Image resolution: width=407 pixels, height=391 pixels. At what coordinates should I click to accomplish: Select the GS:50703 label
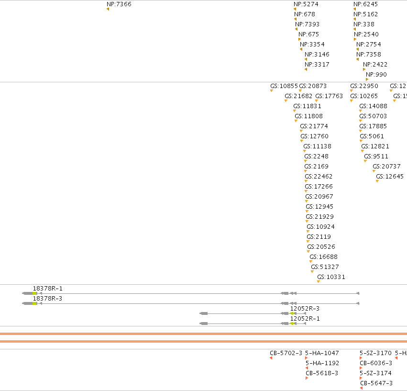tap(373, 116)
